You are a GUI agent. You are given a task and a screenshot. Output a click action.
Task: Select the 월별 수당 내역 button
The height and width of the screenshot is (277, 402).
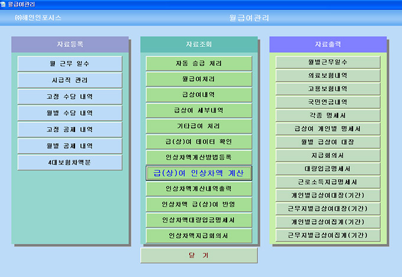point(70,113)
